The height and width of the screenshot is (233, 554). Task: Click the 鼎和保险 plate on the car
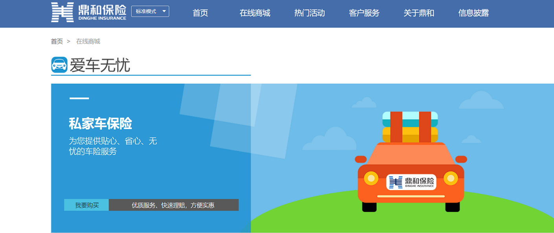pos(411,182)
